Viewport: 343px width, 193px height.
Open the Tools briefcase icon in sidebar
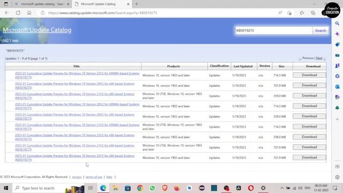tap(337, 55)
